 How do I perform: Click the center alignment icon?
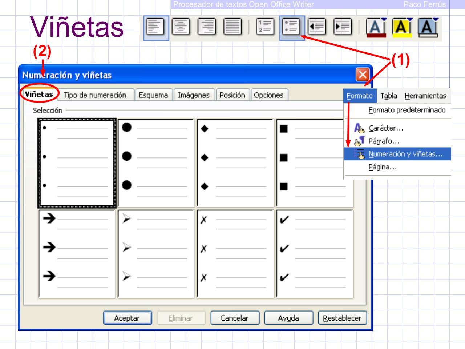181,27
